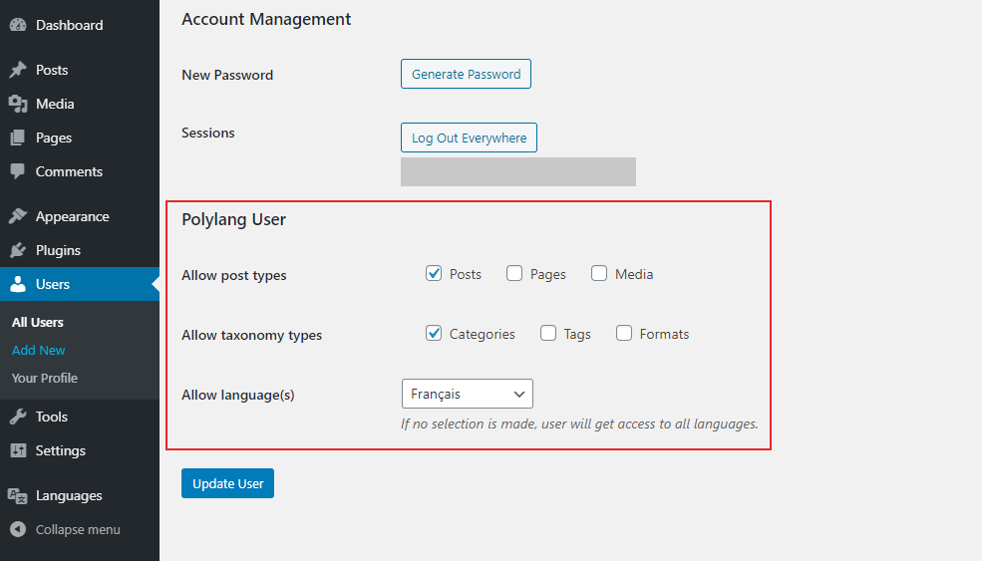Click the Collapse menu label
The image size is (982, 561).
pyautogui.click(x=78, y=530)
